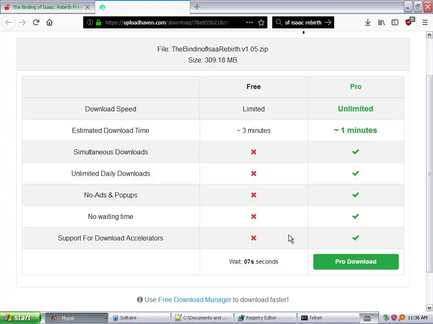The image size is (433, 324).
Task: Click red X for Simultaneous Downloads
Action: coord(254,152)
